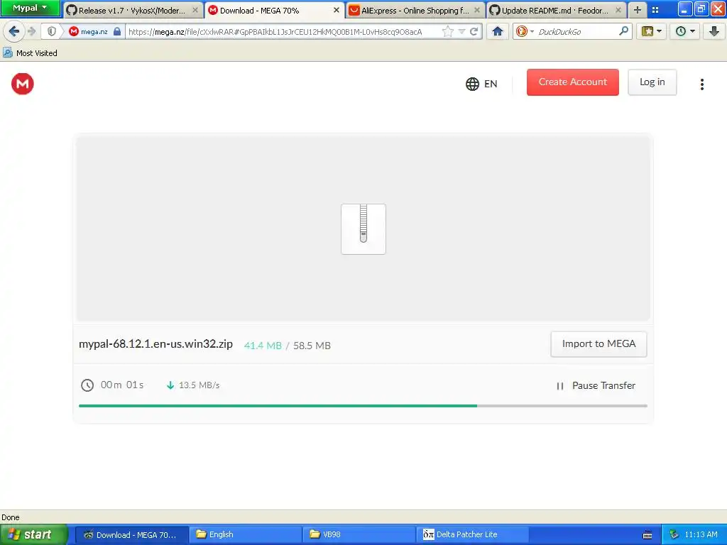Reload the page with the refresh icon
The image size is (727, 545).
pyautogui.click(x=474, y=31)
